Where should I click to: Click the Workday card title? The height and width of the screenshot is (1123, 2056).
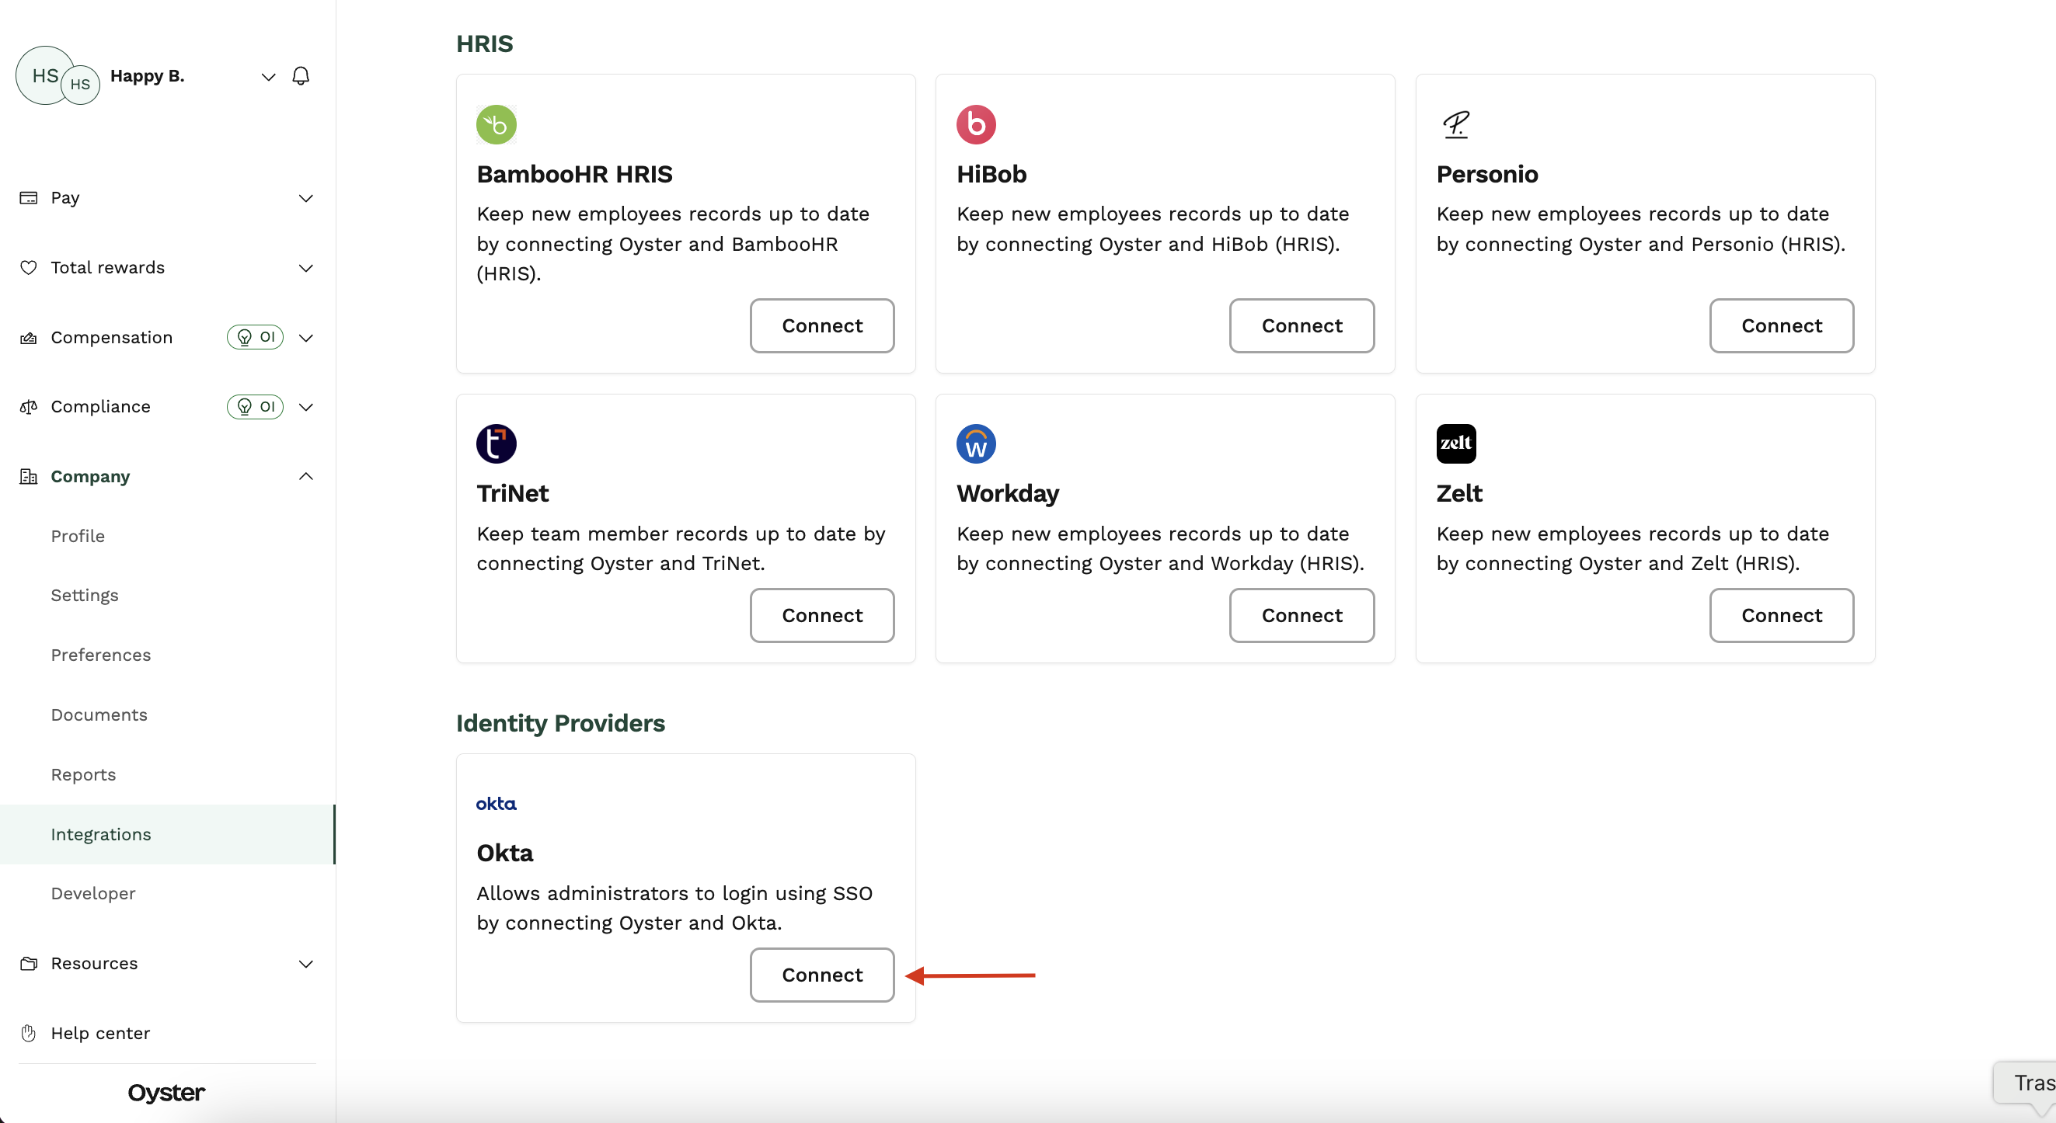[x=1008, y=494]
